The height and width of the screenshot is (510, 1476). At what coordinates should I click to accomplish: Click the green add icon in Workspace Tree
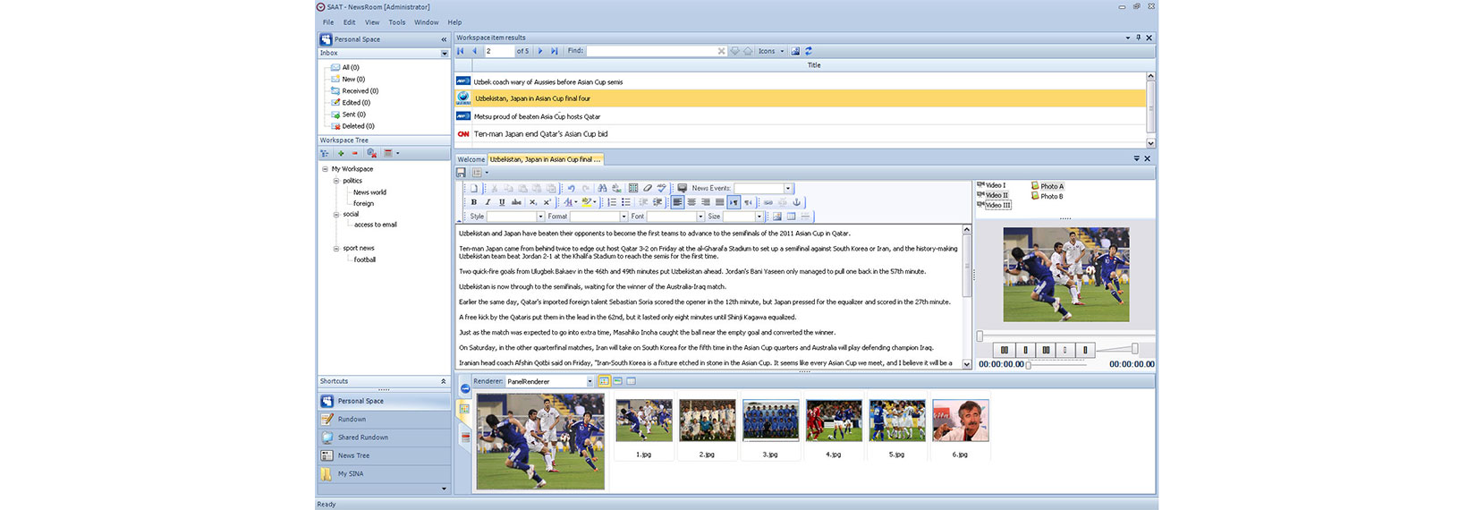pos(341,153)
